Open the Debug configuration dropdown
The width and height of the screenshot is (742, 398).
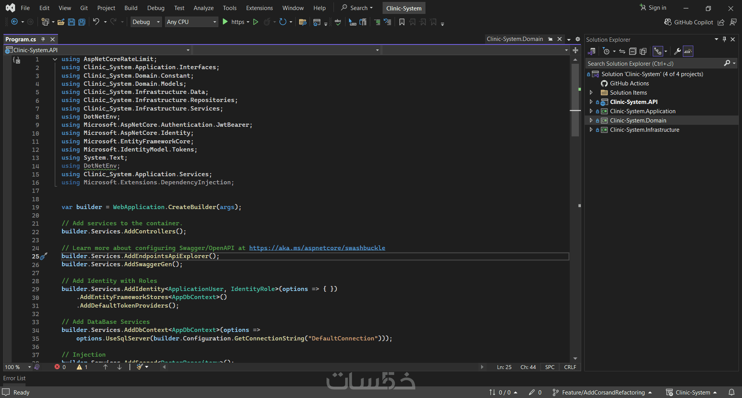[x=146, y=22]
